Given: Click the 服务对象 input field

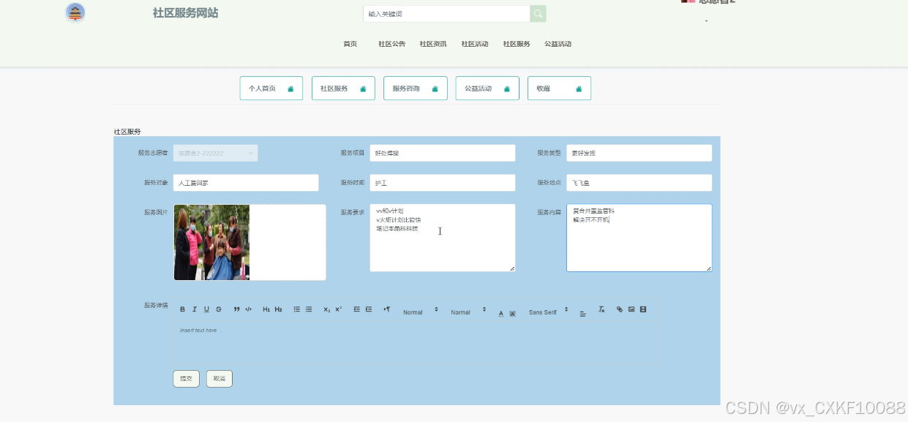Looking at the screenshot, I should 246,183.
